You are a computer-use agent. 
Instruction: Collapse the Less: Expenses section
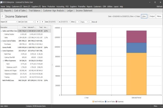point(1,51)
